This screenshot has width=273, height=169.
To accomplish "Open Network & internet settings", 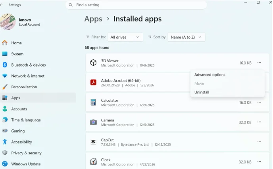I will [x=38, y=76].
